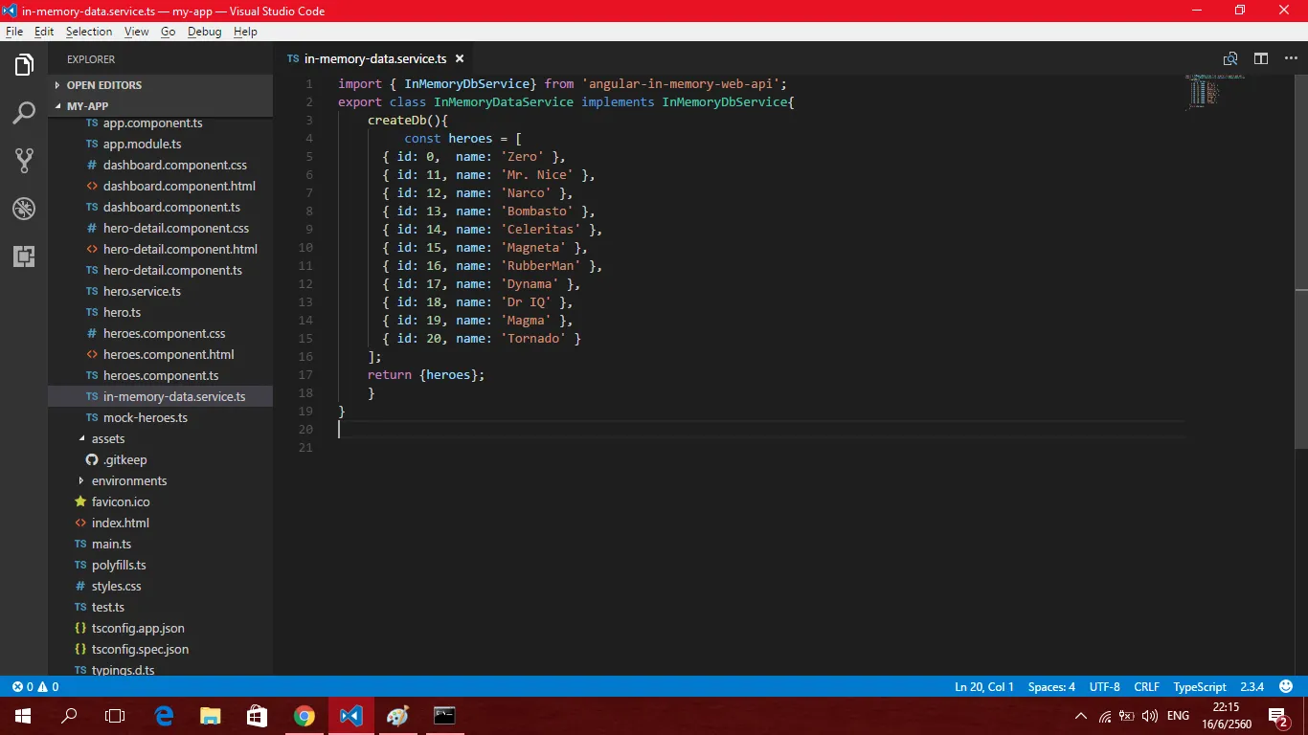Open favicon.ico in the explorer
The height and width of the screenshot is (735, 1308).
pos(121,501)
